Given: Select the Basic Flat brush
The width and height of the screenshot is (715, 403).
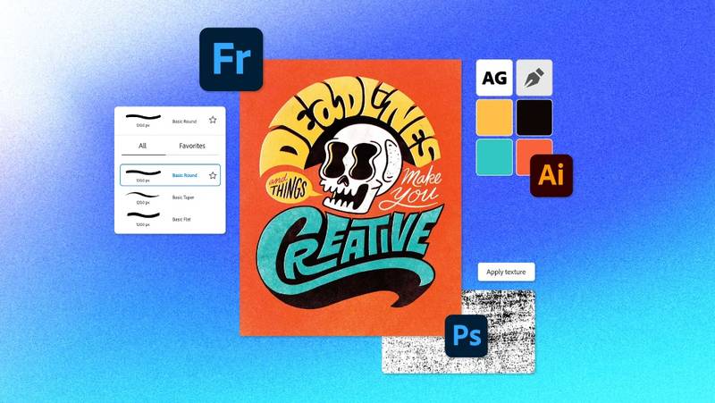Looking at the screenshot, I should (x=170, y=219).
